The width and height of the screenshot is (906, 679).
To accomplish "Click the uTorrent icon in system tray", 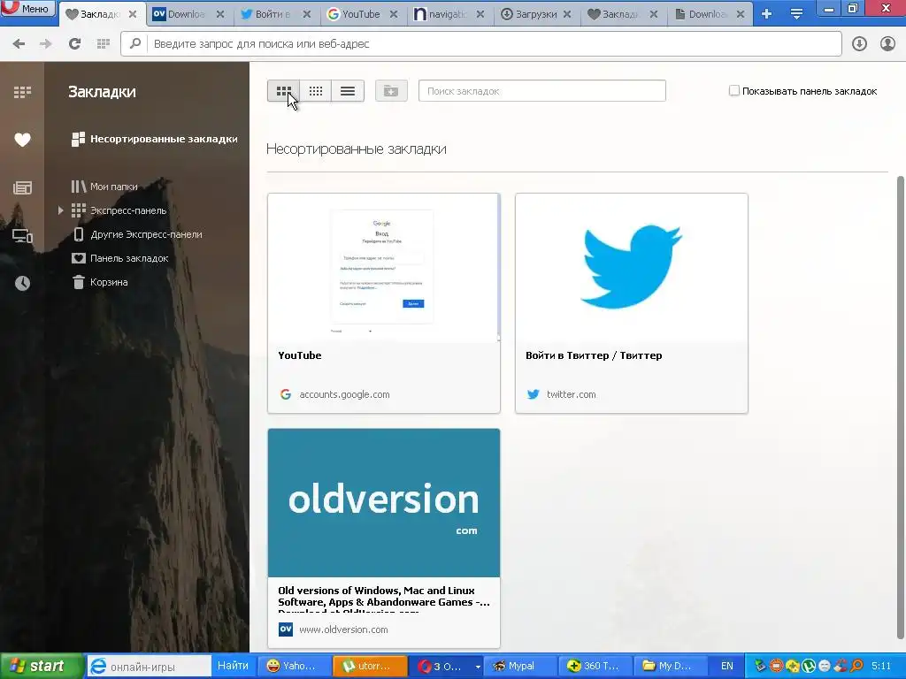I will (x=808, y=666).
